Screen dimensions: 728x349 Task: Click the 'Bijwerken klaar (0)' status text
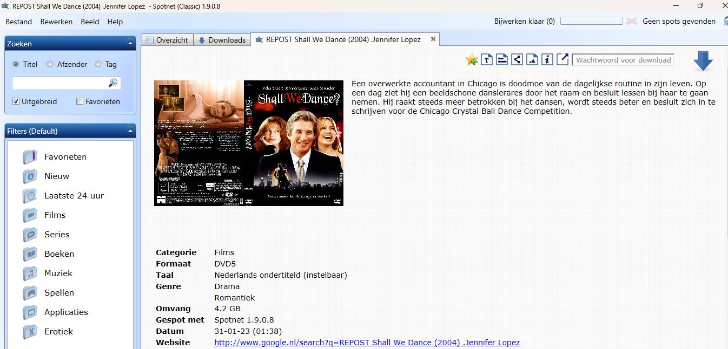(x=525, y=22)
